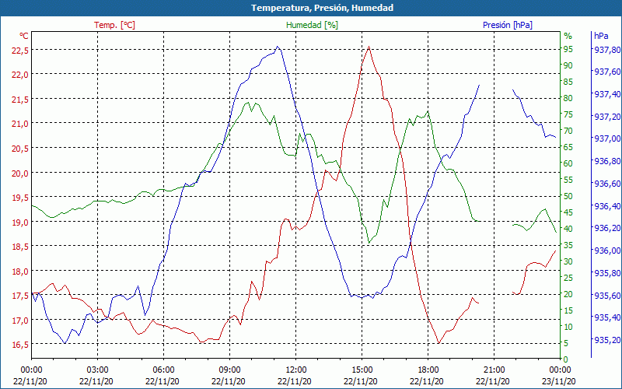
Task: Click the 12:00 time axis label
Action: pos(295,369)
